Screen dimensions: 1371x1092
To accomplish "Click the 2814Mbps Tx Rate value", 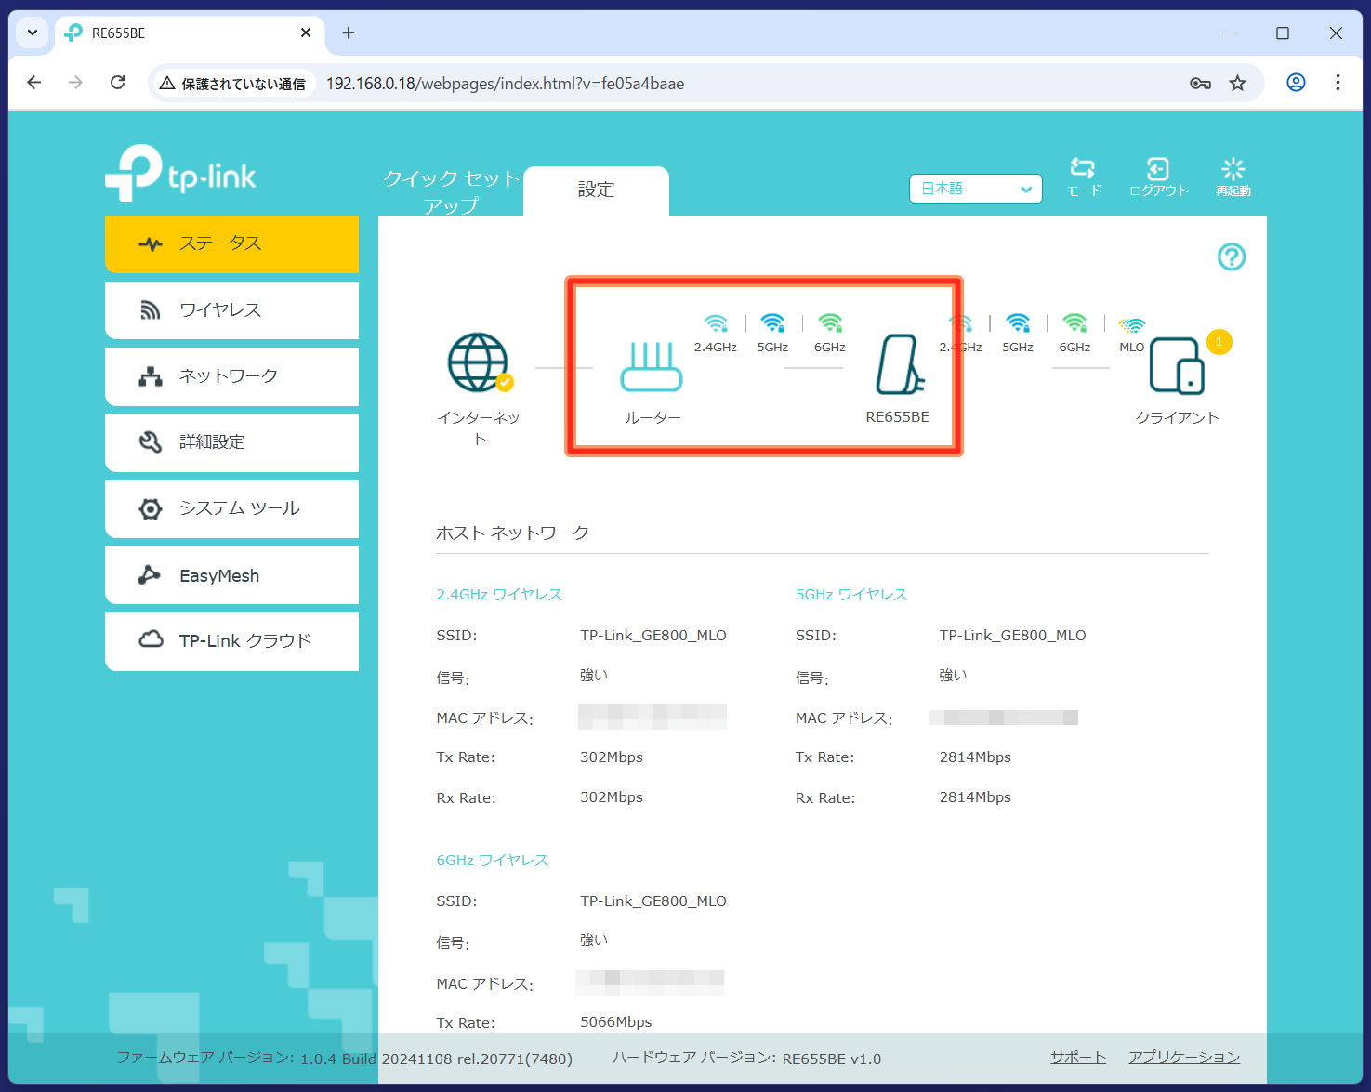I will (975, 757).
